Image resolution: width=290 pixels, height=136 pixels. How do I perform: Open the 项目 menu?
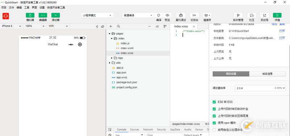[x=4, y=8]
